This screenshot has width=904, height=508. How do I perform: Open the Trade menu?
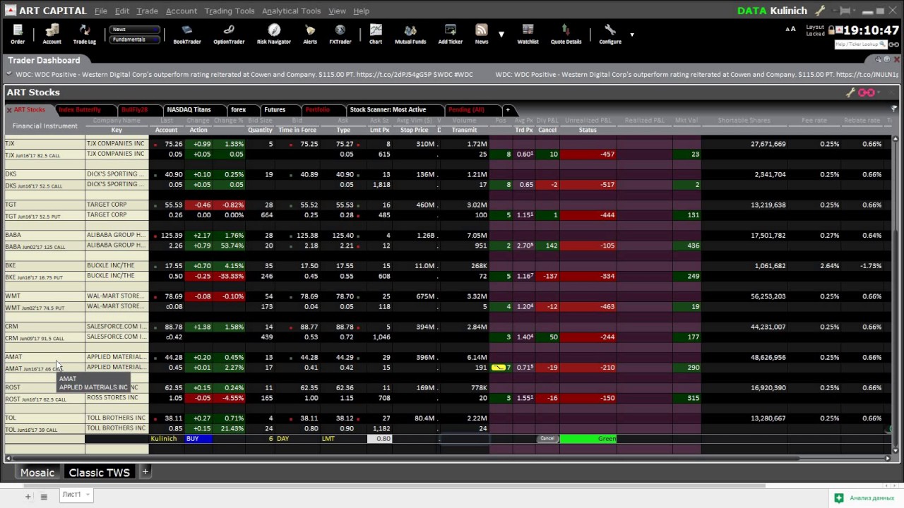pos(147,11)
